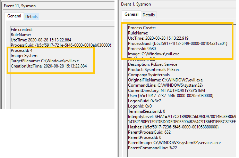The height and width of the screenshot is (158, 239).
Task: Click the 'Process Create:' line
Action: [142, 28]
